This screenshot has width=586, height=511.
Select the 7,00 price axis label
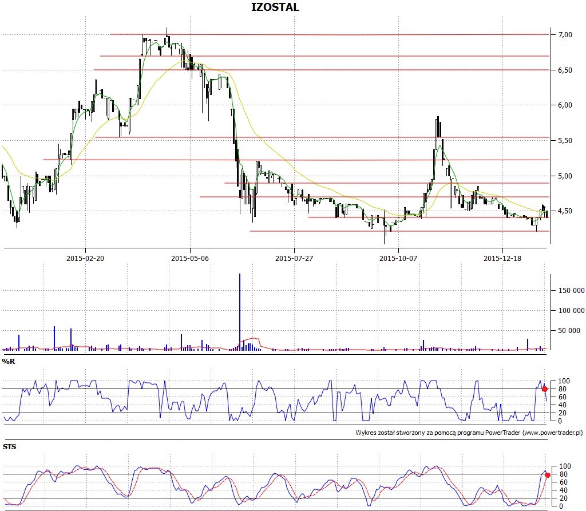click(565, 35)
